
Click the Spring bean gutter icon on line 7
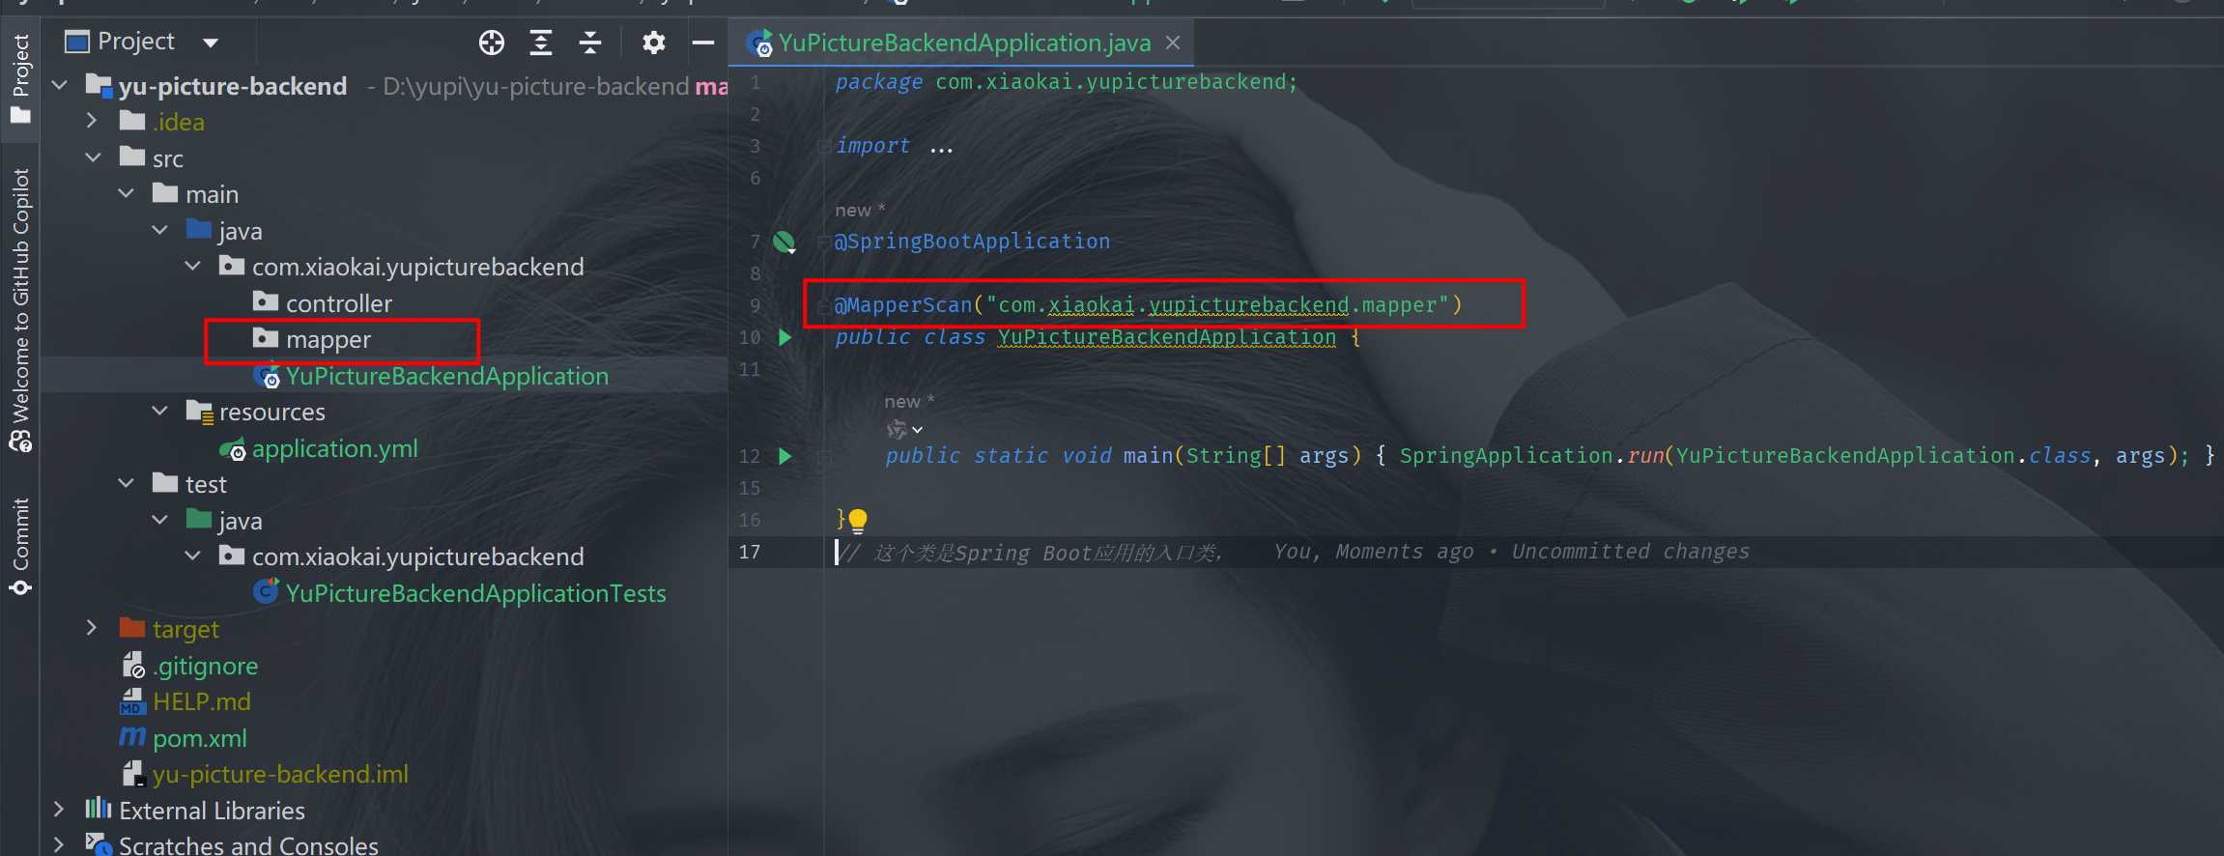pos(784,242)
